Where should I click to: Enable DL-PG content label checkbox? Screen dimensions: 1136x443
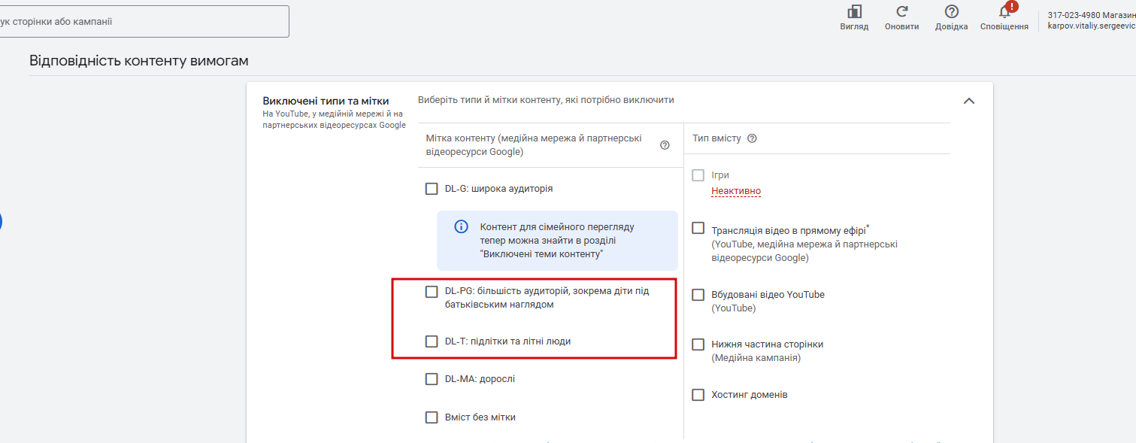click(432, 292)
